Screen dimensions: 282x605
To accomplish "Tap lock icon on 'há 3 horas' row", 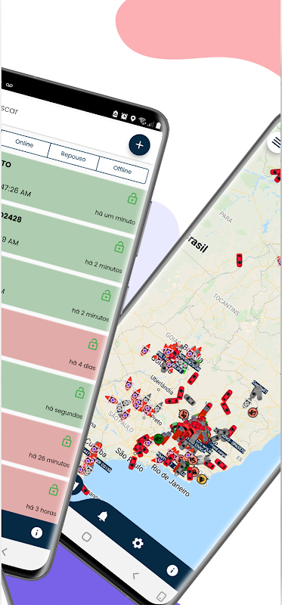I will click(54, 489).
